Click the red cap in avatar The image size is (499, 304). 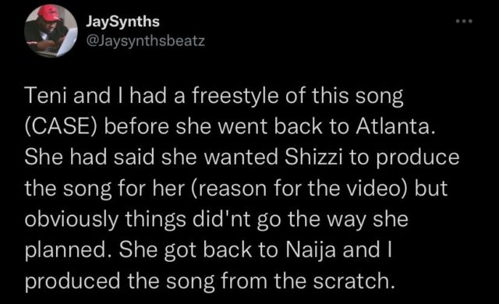point(49,13)
